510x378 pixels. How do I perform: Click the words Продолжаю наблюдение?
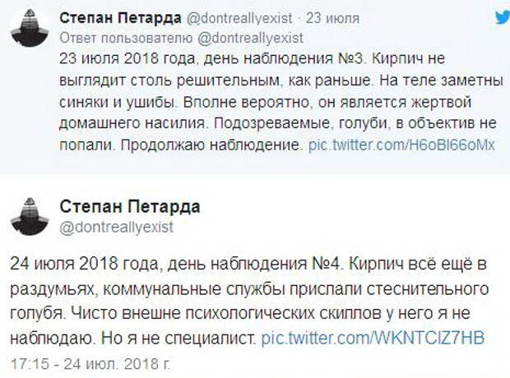coord(210,145)
